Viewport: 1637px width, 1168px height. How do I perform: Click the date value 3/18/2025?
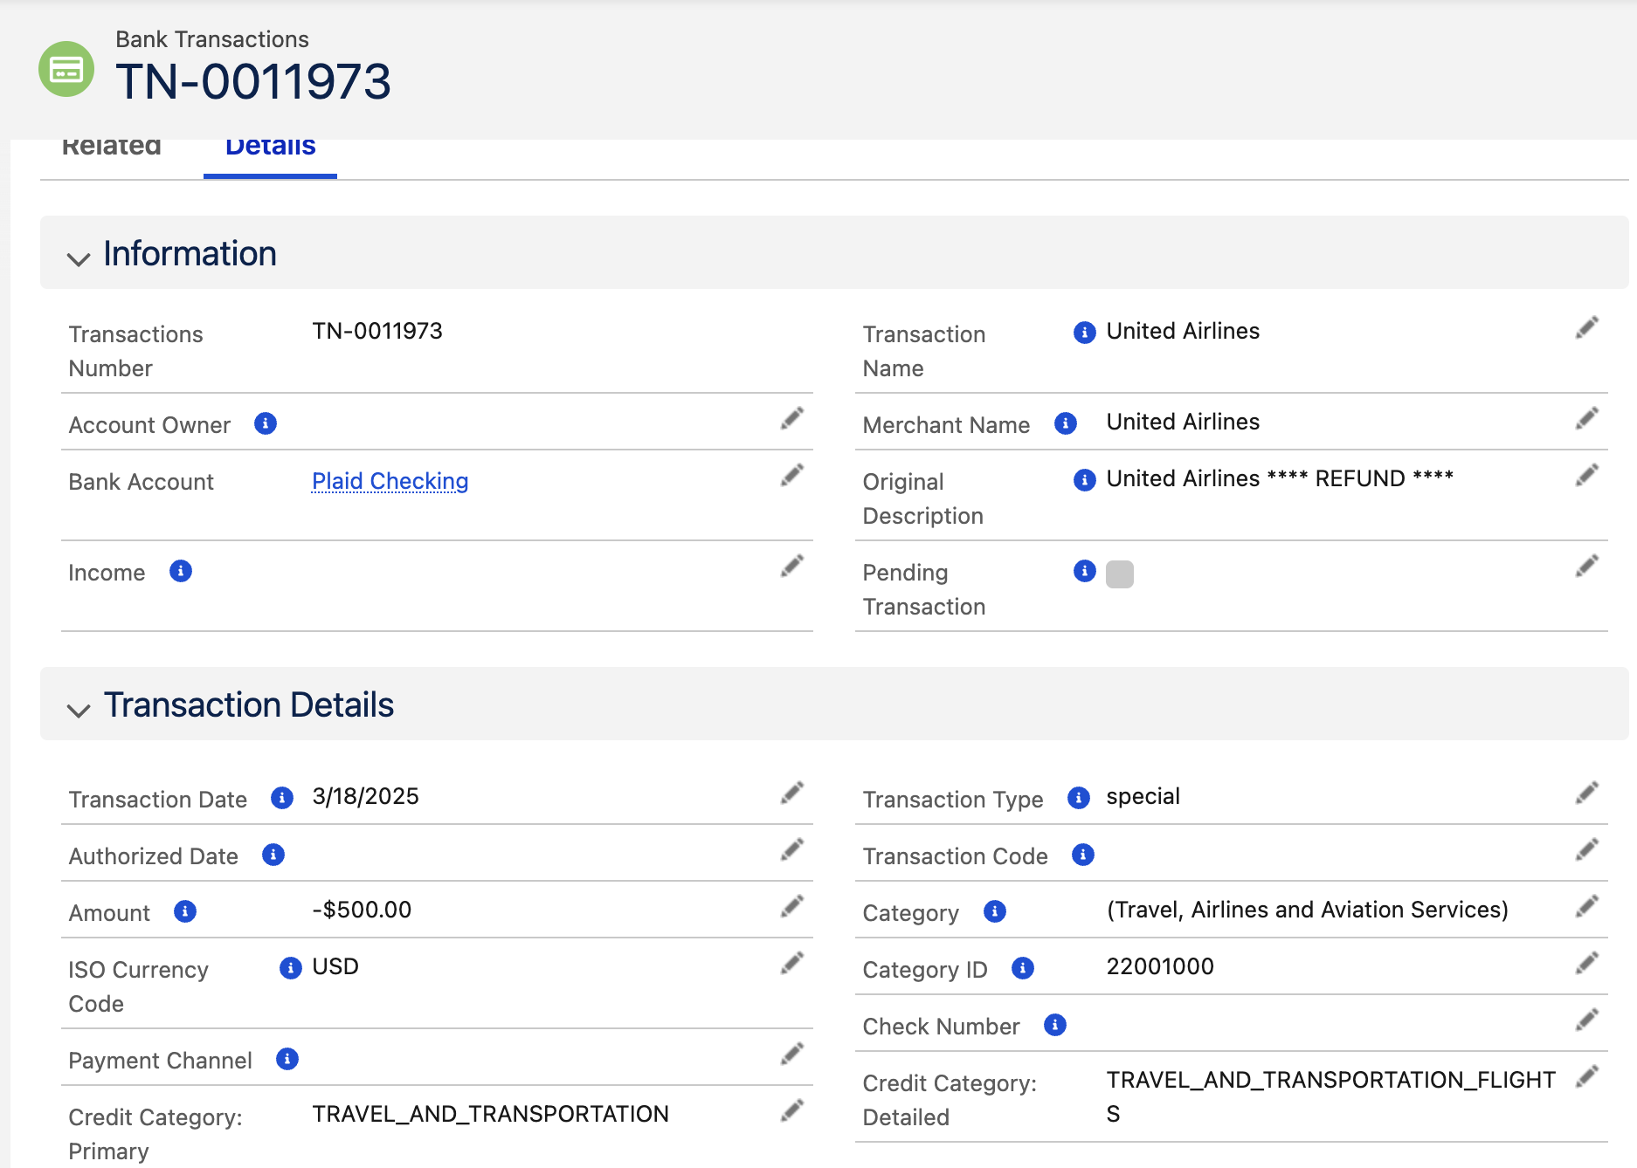(x=366, y=796)
